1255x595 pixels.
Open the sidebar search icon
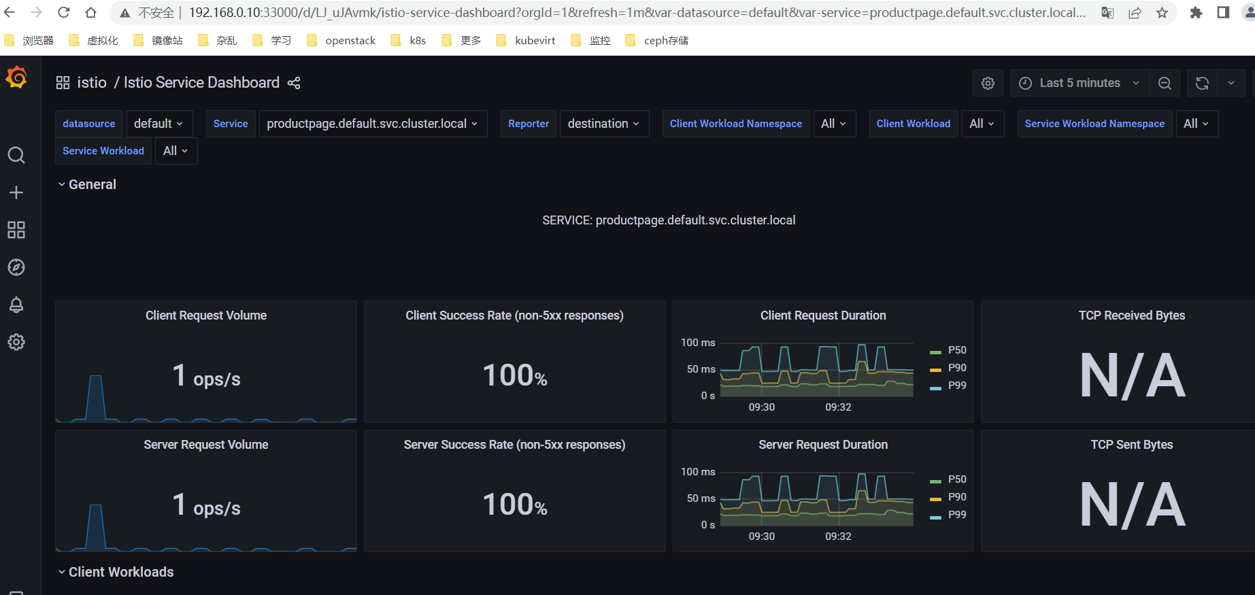pyautogui.click(x=16, y=156)
